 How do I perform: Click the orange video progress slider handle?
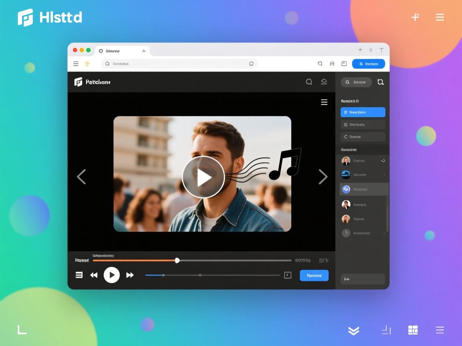pos(177,260)
